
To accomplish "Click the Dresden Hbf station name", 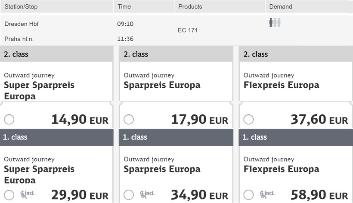I will (x=22, y=24).
